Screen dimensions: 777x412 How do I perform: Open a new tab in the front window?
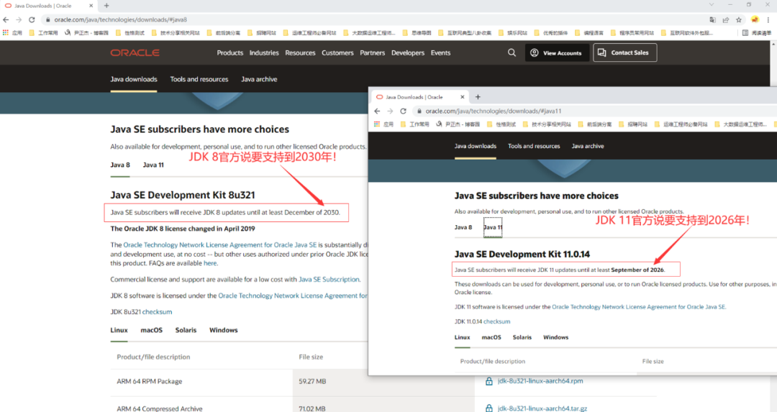point(478,97)
